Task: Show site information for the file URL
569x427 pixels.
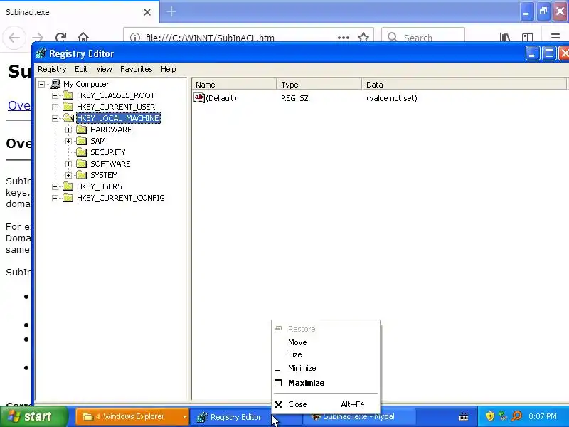Action: click(135, 38)
